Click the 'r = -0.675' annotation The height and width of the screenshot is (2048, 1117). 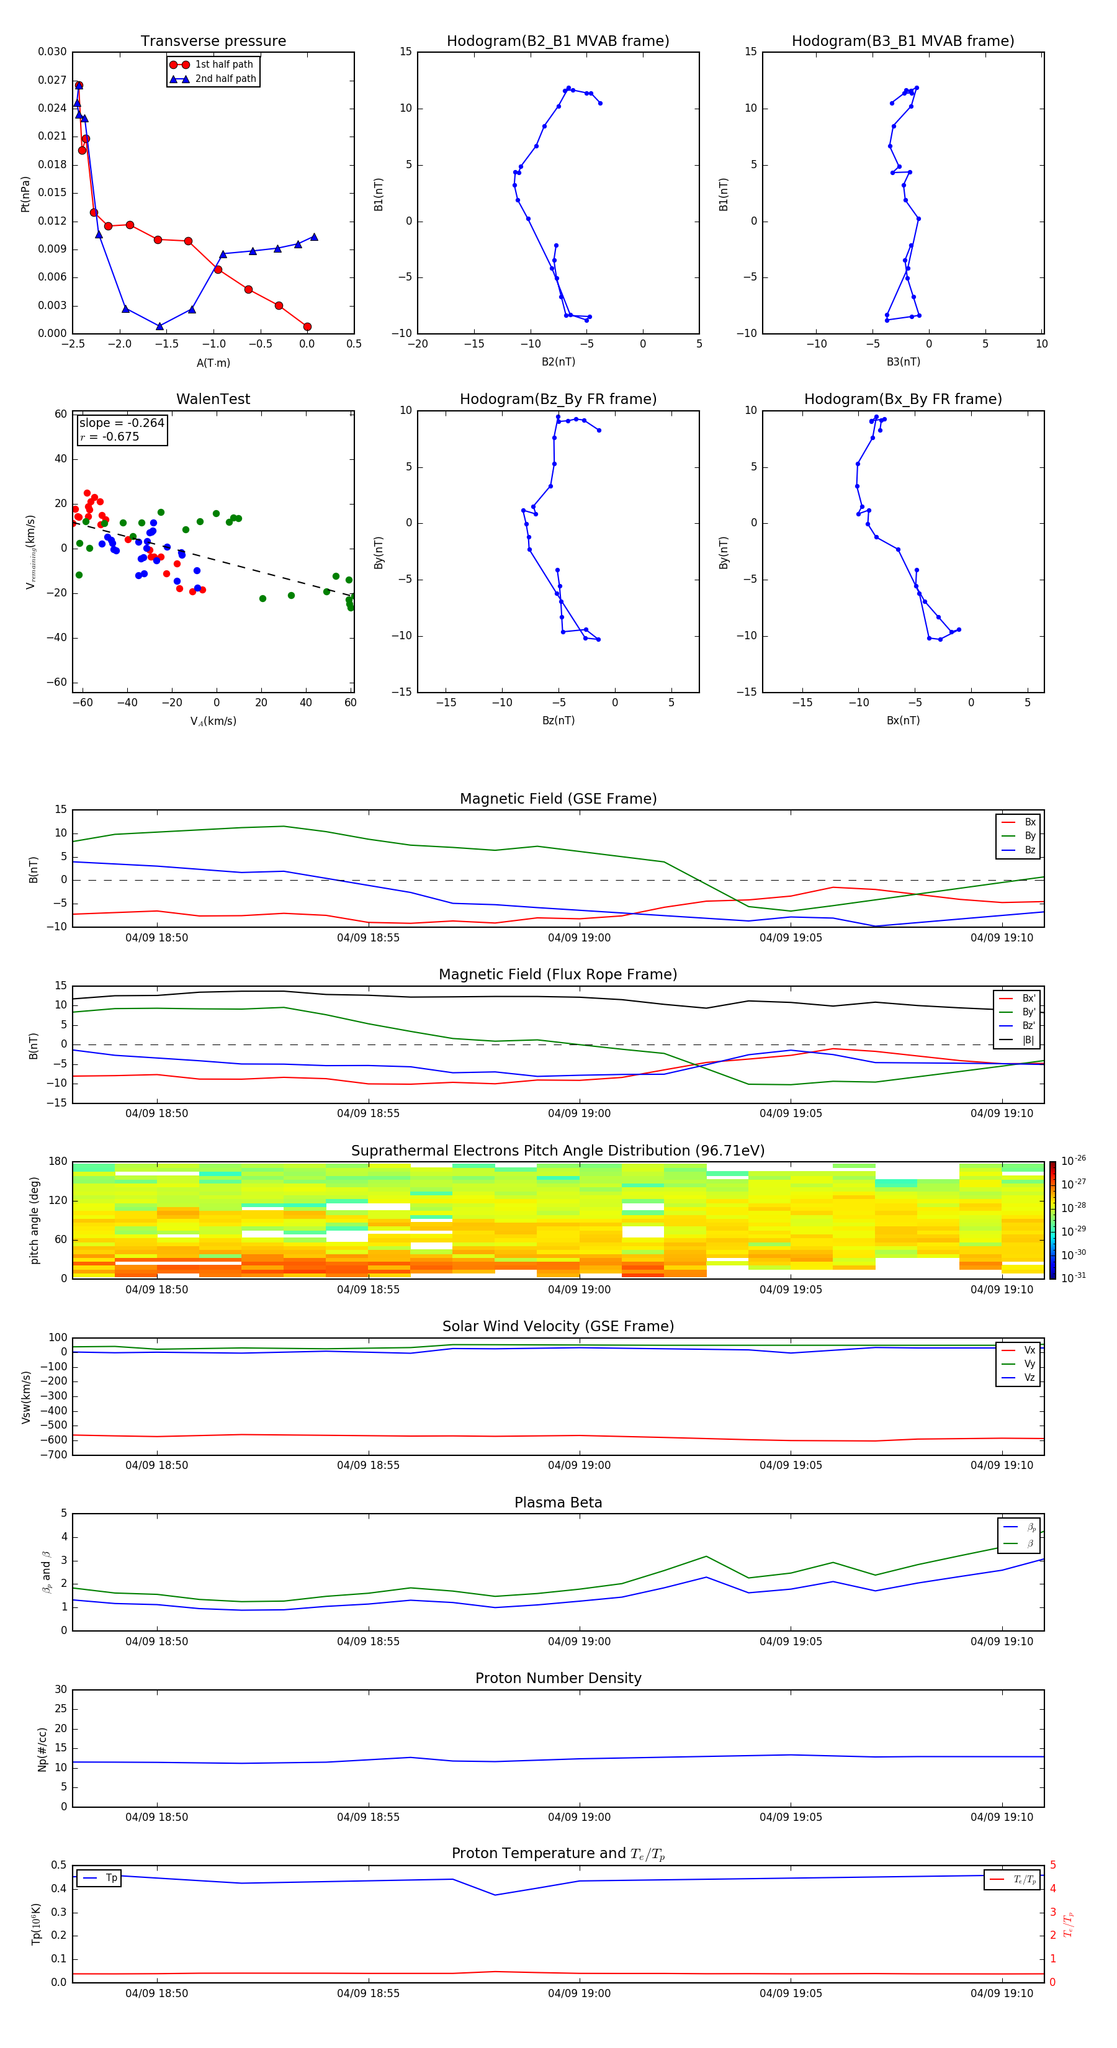tap(110, 436)
